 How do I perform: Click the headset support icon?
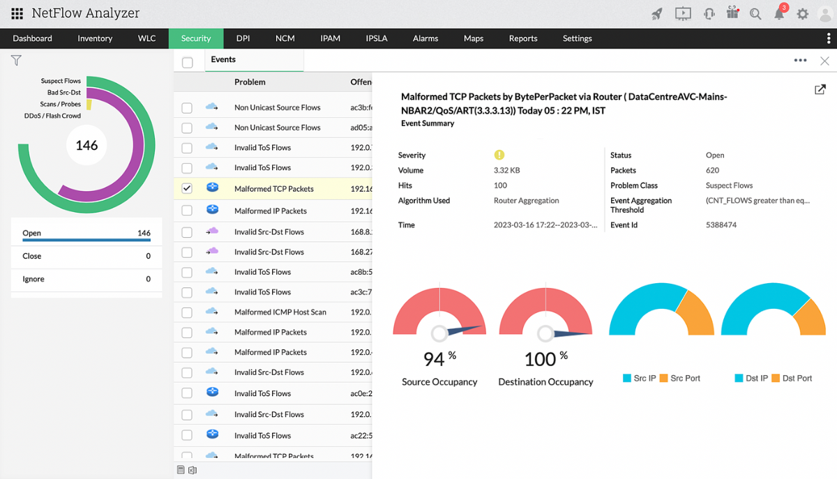point(709,14)
